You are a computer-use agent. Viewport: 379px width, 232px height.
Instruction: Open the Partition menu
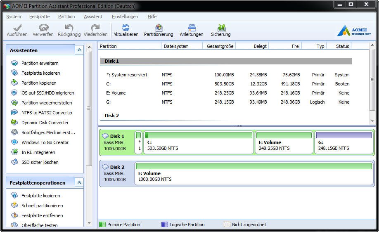[66, 17]
